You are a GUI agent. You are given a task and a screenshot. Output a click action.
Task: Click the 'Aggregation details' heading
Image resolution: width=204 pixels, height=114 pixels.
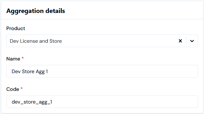[x=36, y=11]
